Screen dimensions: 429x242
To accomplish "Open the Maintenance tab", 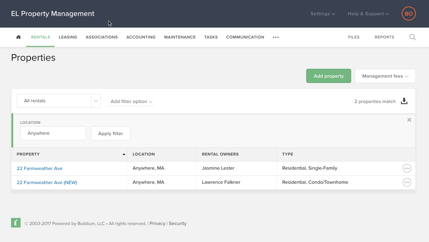I will coord(180,37).
